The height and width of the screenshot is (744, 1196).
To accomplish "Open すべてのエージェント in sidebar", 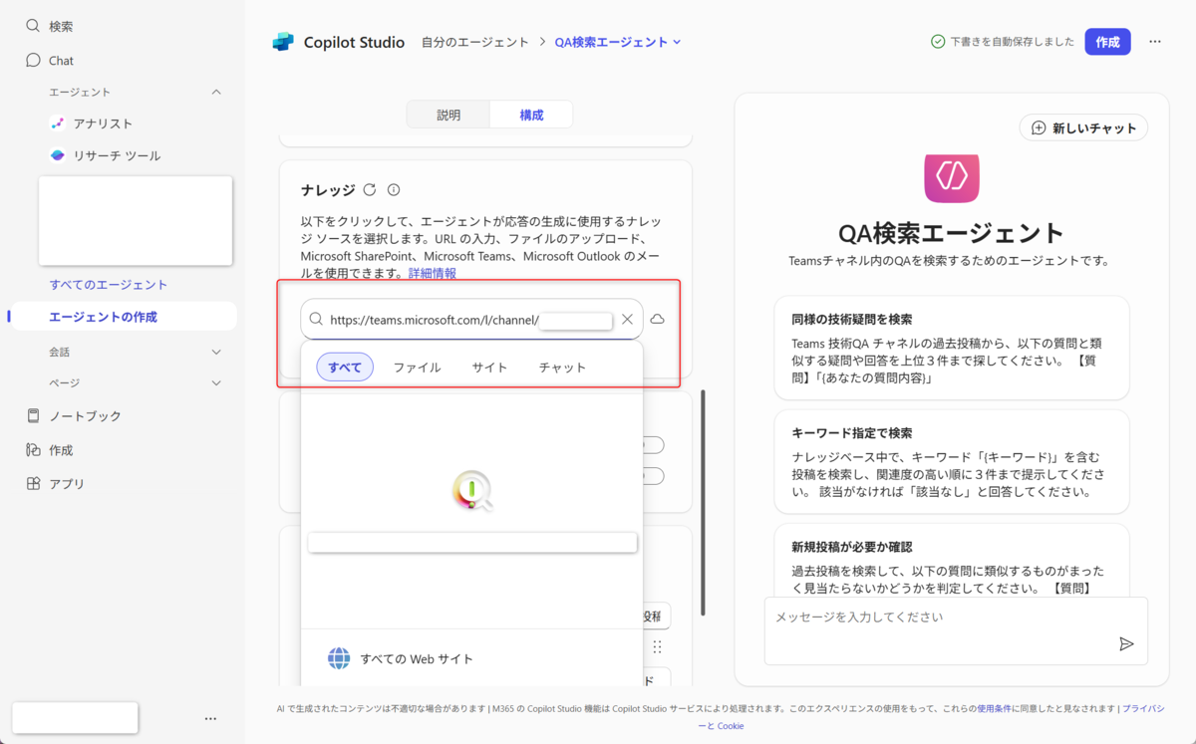I will [x=109, y=285].
